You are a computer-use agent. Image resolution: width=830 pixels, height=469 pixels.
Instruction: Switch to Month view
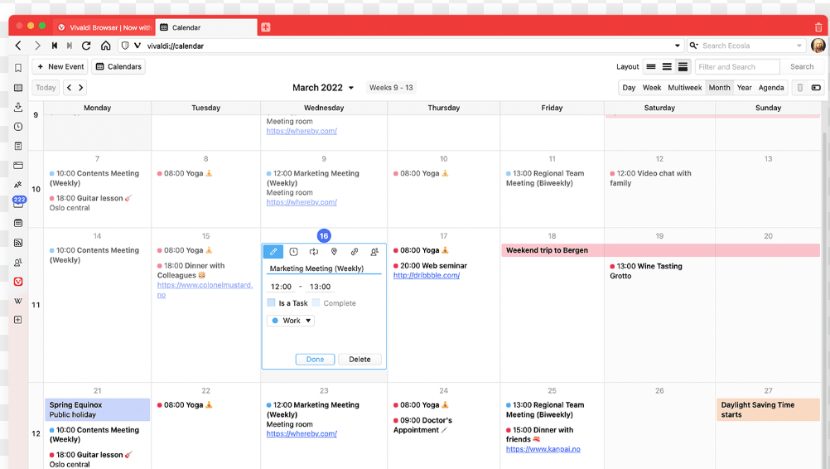pos(719,88)
